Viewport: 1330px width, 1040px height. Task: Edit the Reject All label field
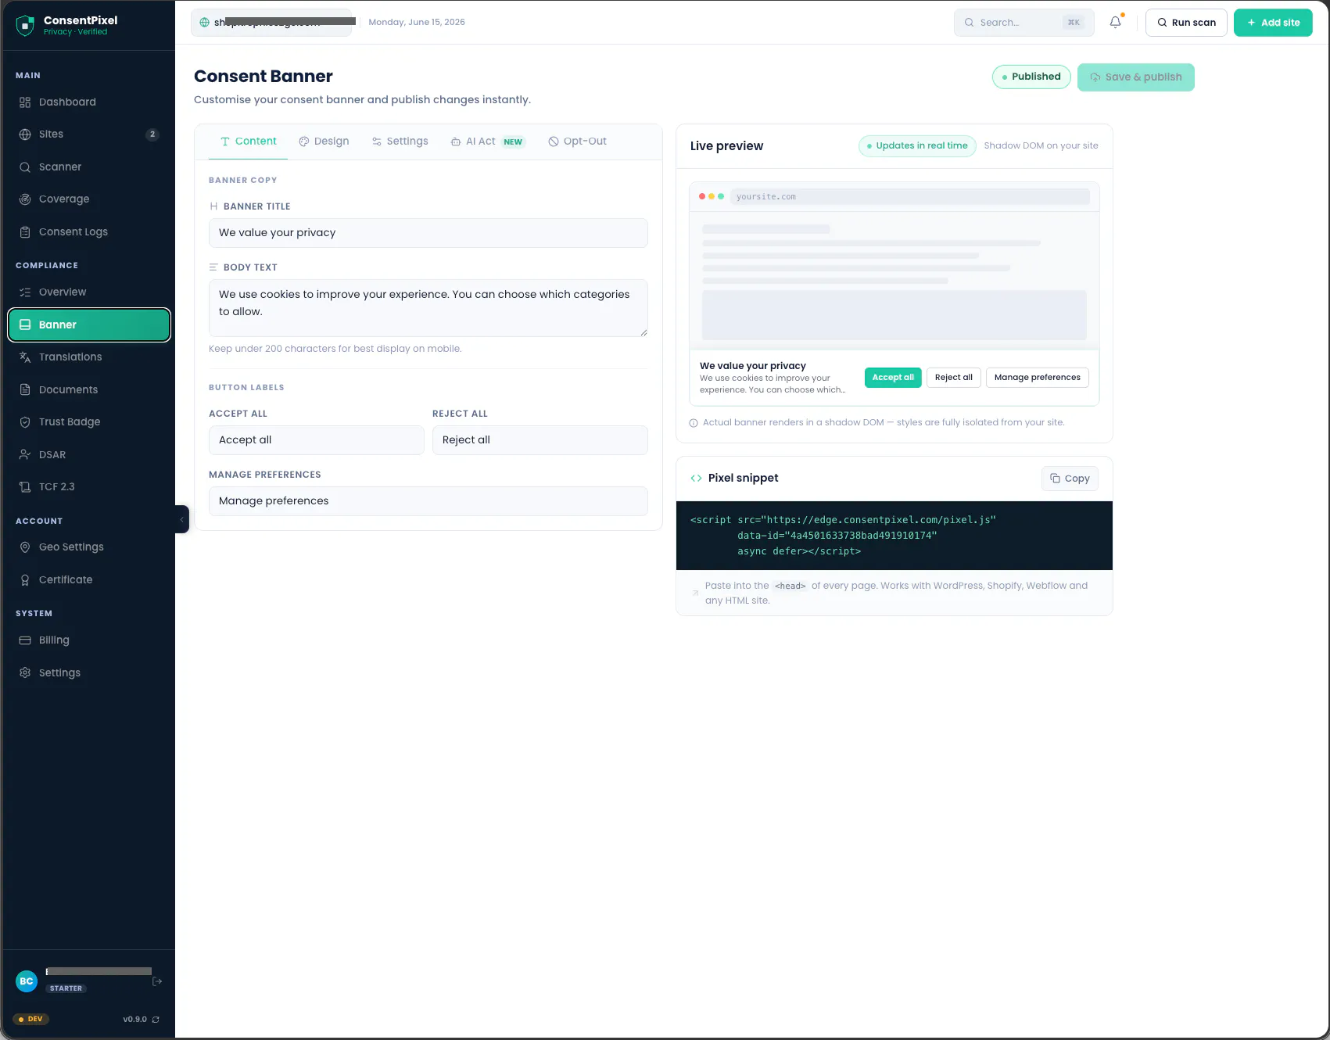[540, 440]
